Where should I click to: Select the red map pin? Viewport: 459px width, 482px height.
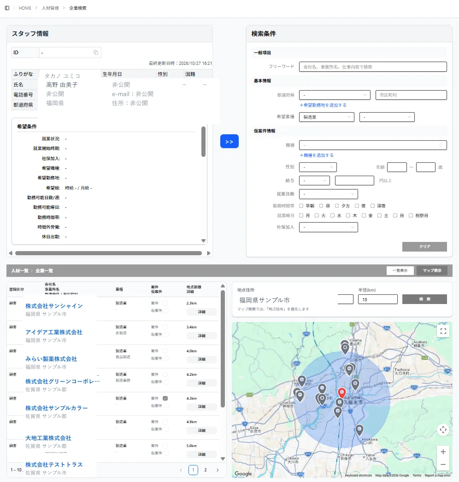(x=341, y=393)
